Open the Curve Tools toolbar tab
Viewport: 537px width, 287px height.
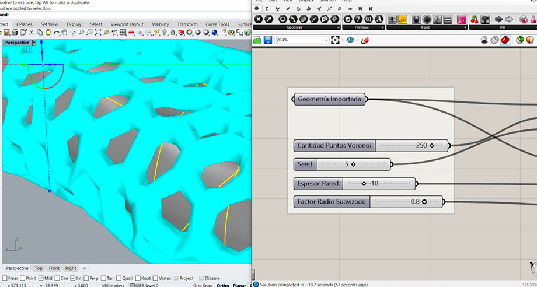pyautogui.click(x=217, y=24)
